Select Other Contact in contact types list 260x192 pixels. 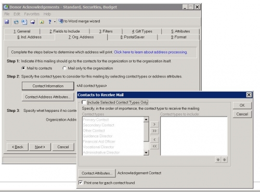pyautogui.click(x=94, y=131)
